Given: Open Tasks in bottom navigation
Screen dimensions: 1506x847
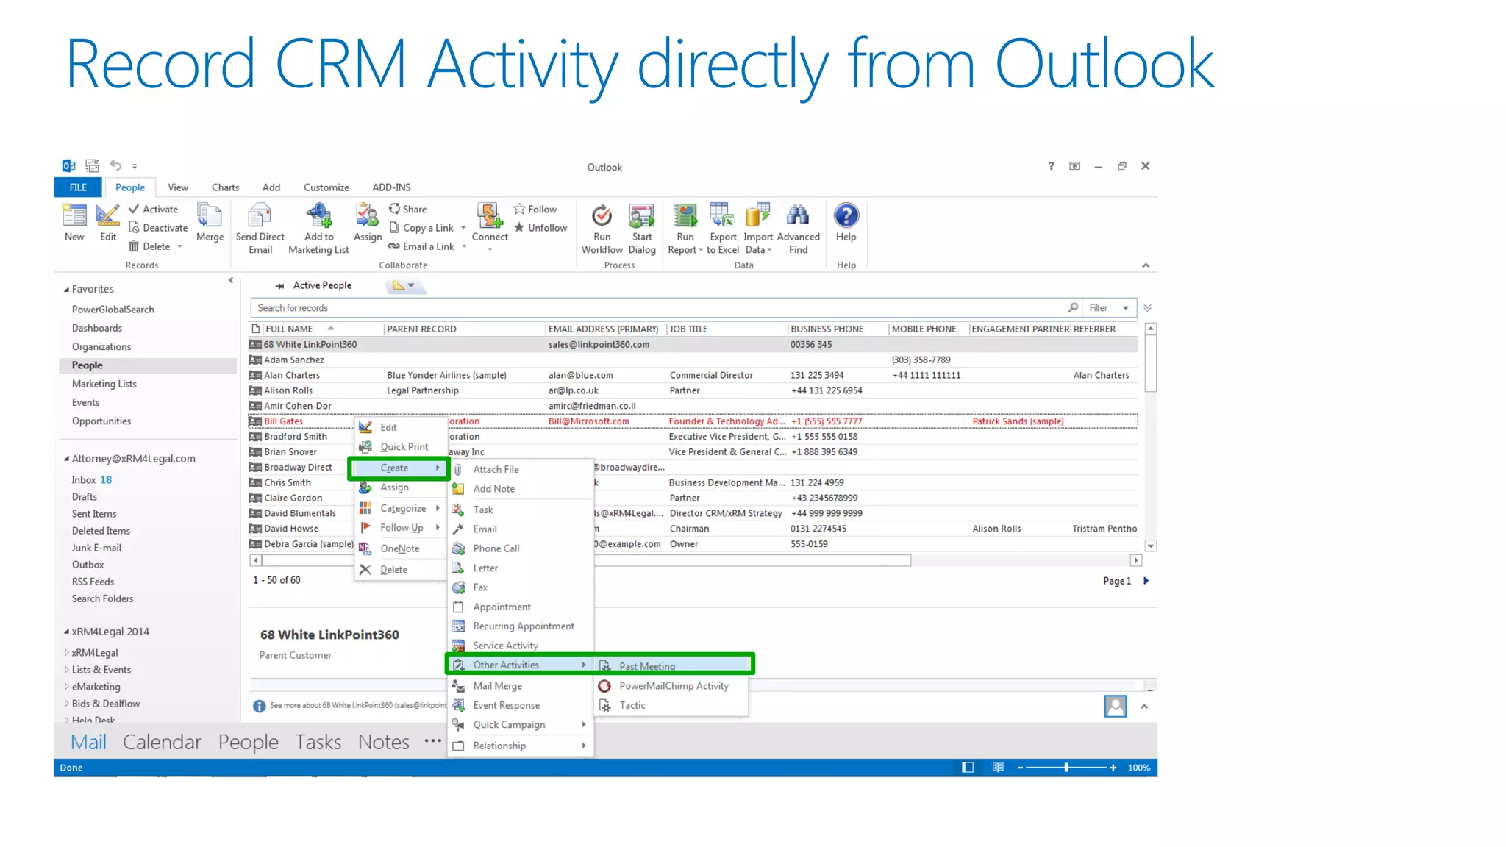Looking at the screenshot, I should click(x=318, y=742).
